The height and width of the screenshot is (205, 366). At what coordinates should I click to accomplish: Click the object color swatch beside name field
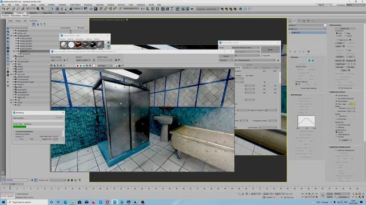325,25
